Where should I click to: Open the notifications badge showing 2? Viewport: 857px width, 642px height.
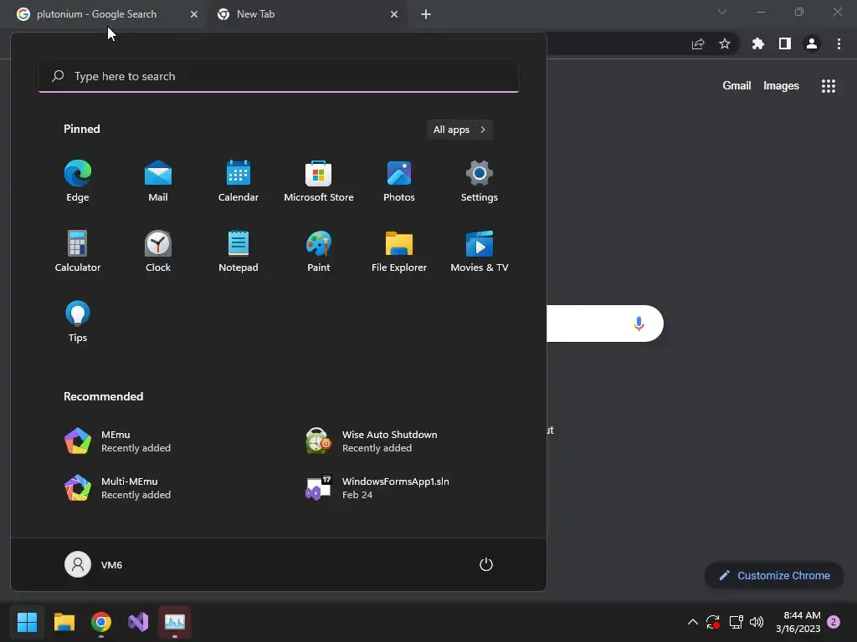coord(834,622)
